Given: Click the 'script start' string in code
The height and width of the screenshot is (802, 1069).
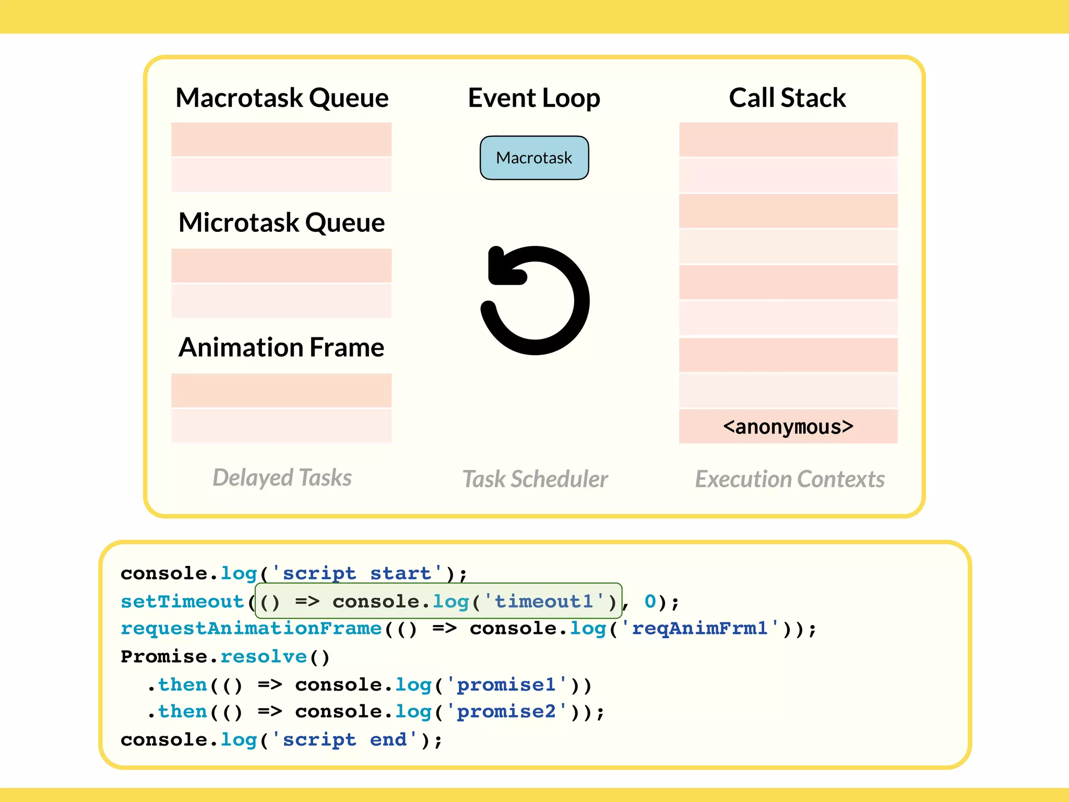Looking at the screenshot, I should click(357, 573).
